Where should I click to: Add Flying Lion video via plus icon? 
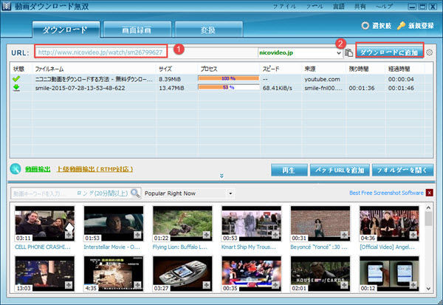coord(206,235)
